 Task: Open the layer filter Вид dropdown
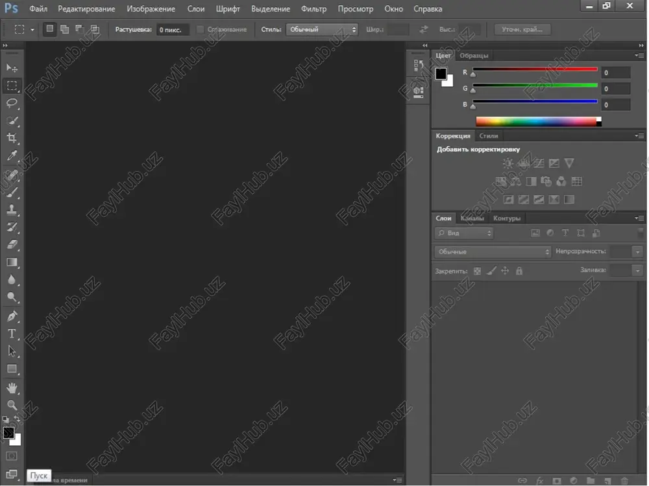click(x=464, y=233)
